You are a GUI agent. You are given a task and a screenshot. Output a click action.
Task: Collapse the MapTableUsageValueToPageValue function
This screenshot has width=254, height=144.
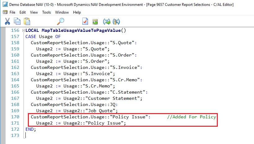23,31
